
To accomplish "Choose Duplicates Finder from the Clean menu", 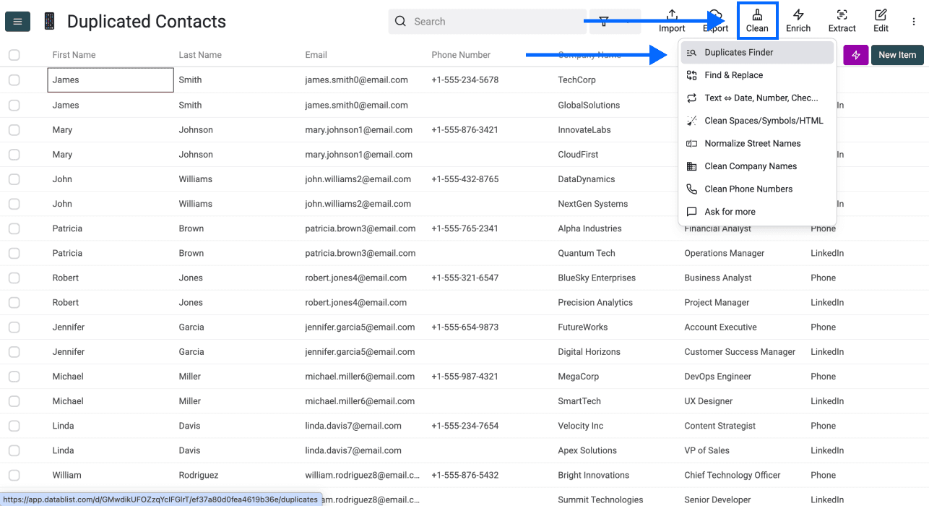I will 738,52.
